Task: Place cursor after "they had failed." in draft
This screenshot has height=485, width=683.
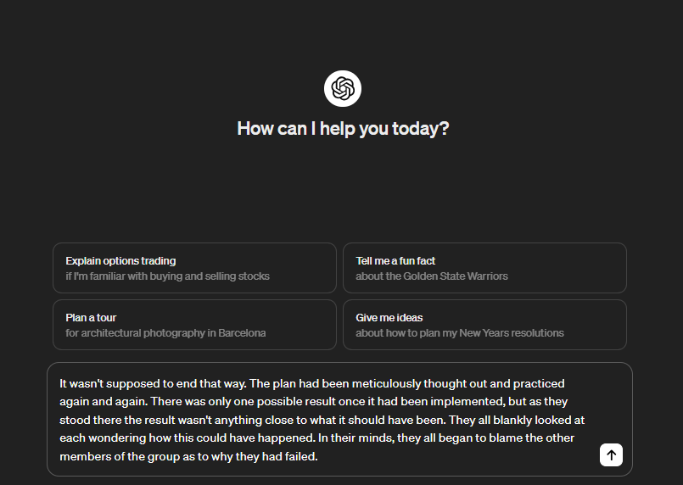Action: [x=318, y=457]
